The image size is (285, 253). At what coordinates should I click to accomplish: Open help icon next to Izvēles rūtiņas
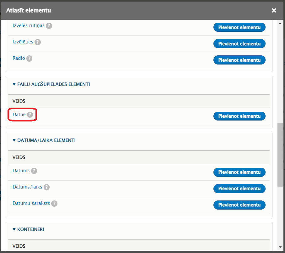(x=49, y=26)
